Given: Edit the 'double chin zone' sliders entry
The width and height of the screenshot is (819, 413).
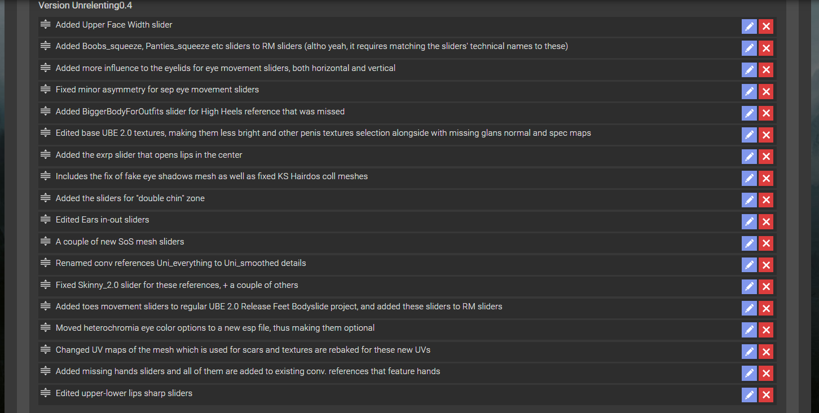Looking at the screenshot, I should pyautogui.click(x=748, y=200).
